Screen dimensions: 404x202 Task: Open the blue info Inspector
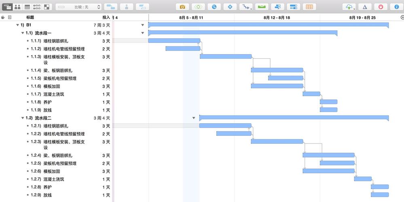click(x=396, y=7)
